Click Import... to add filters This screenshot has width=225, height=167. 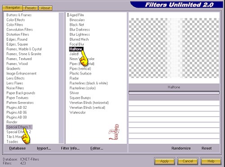(x=44, y=148)
